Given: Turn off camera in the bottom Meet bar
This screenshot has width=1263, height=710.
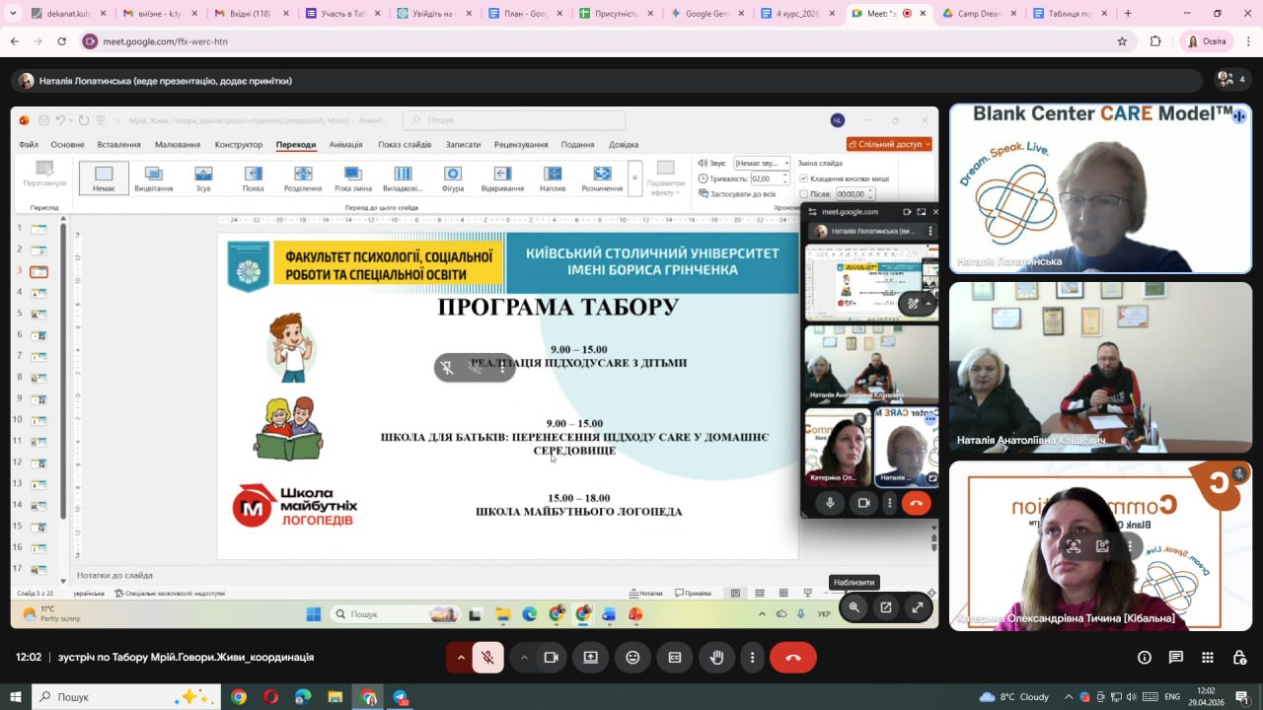Looking at the screenshot, I should pyautogui.click(x=552, y=658).
